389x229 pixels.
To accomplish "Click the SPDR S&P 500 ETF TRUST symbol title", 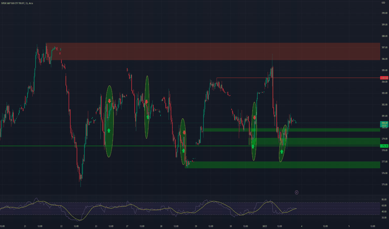I will pyautogui.click(x=17, y=3).
